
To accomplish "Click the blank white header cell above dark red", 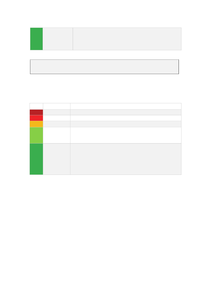I will [x=36, y=106].
